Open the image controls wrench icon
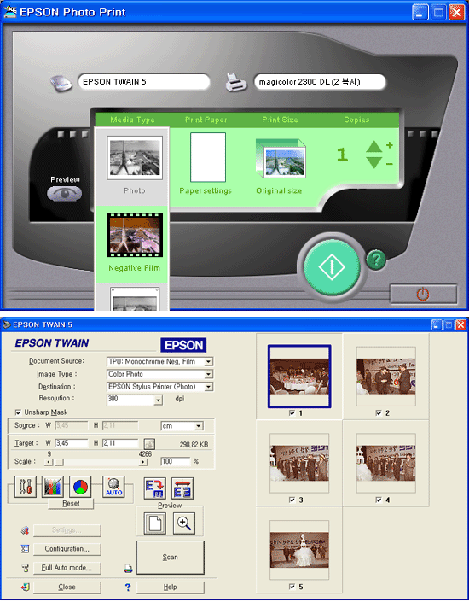The height and width of the screenshot is (602, 469). (x=26, y=487)
